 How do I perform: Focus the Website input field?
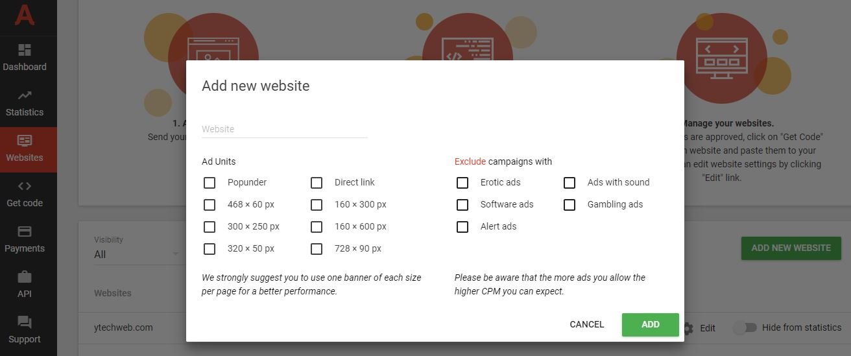coord(285,129)
